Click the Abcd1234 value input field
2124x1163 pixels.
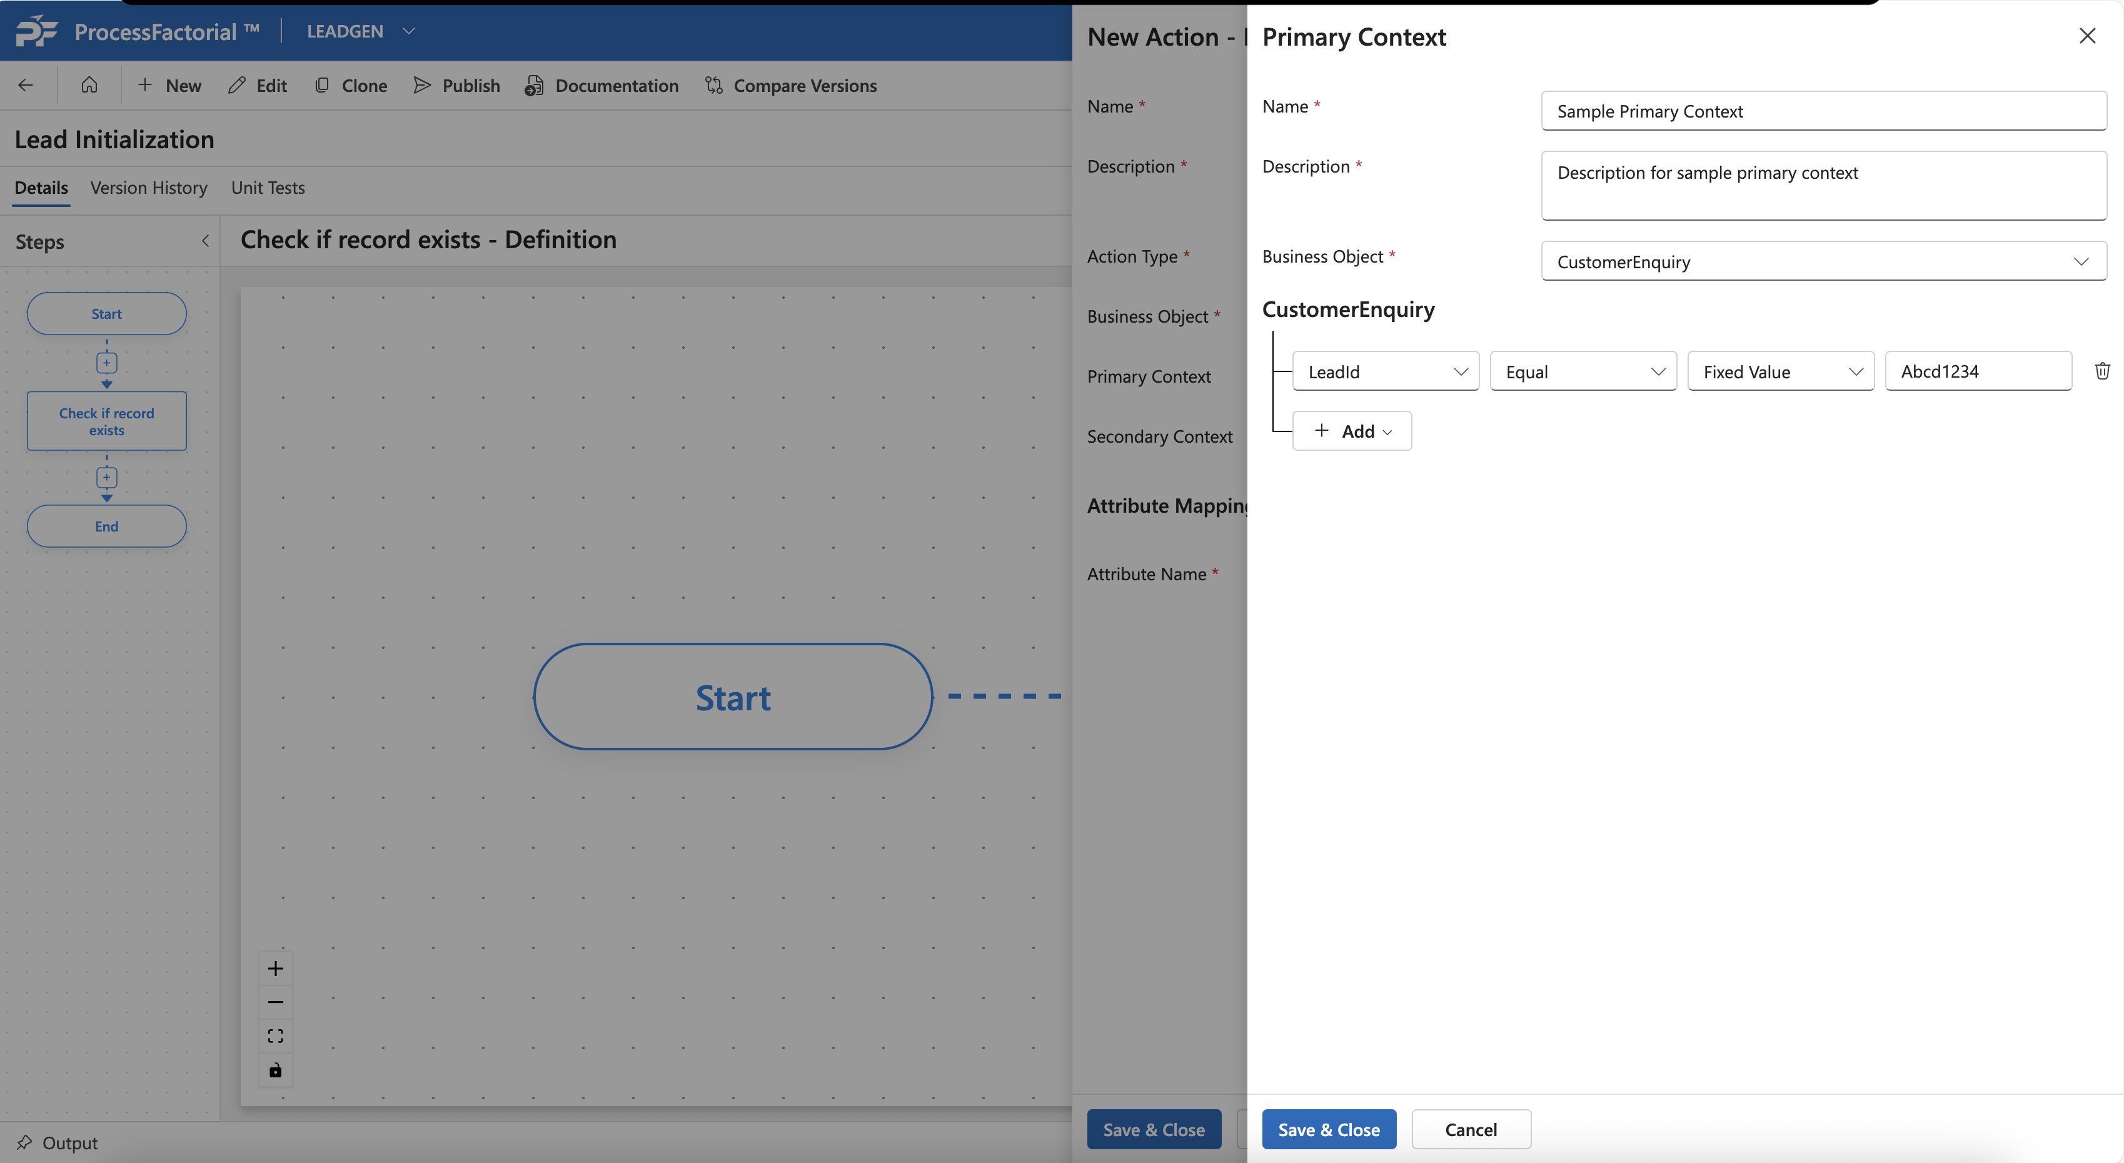click(x=1977, y=371)
